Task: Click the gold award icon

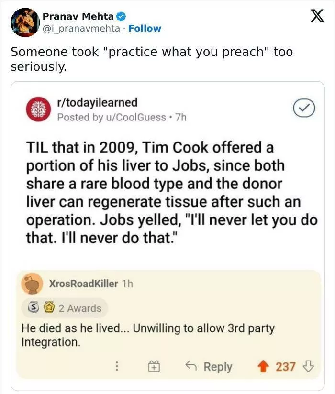Action: 47,308
